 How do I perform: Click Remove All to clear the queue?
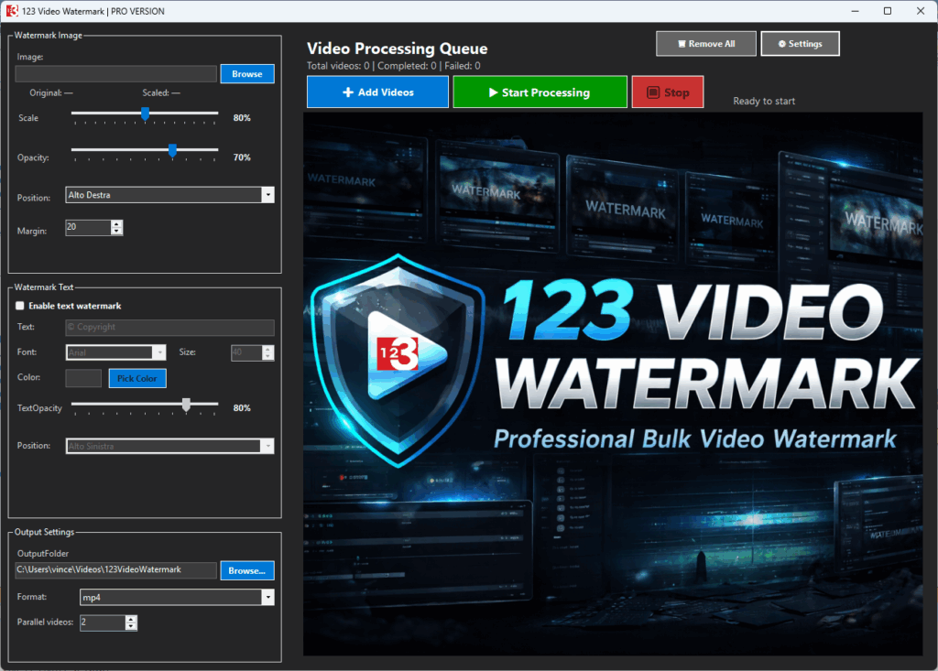pyautogui.click(x=705, y=44)
